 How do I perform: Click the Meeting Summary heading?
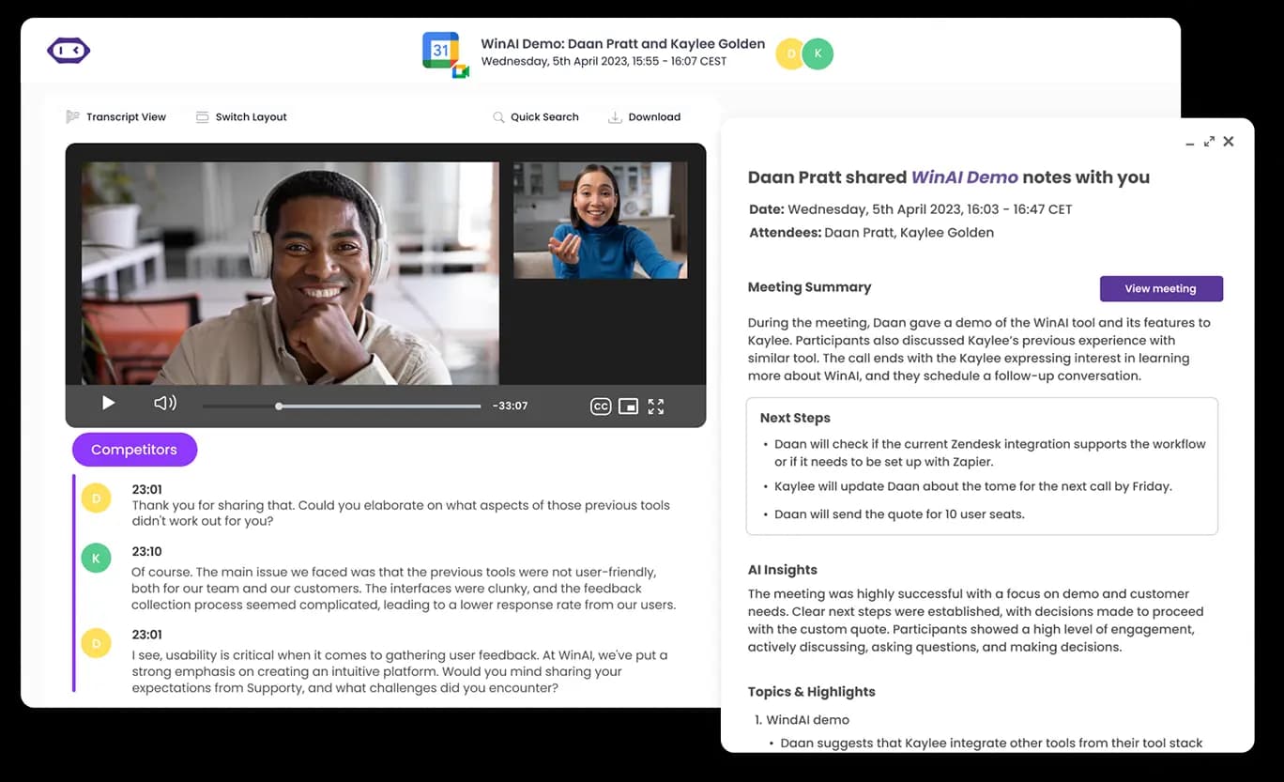point(809,287)
